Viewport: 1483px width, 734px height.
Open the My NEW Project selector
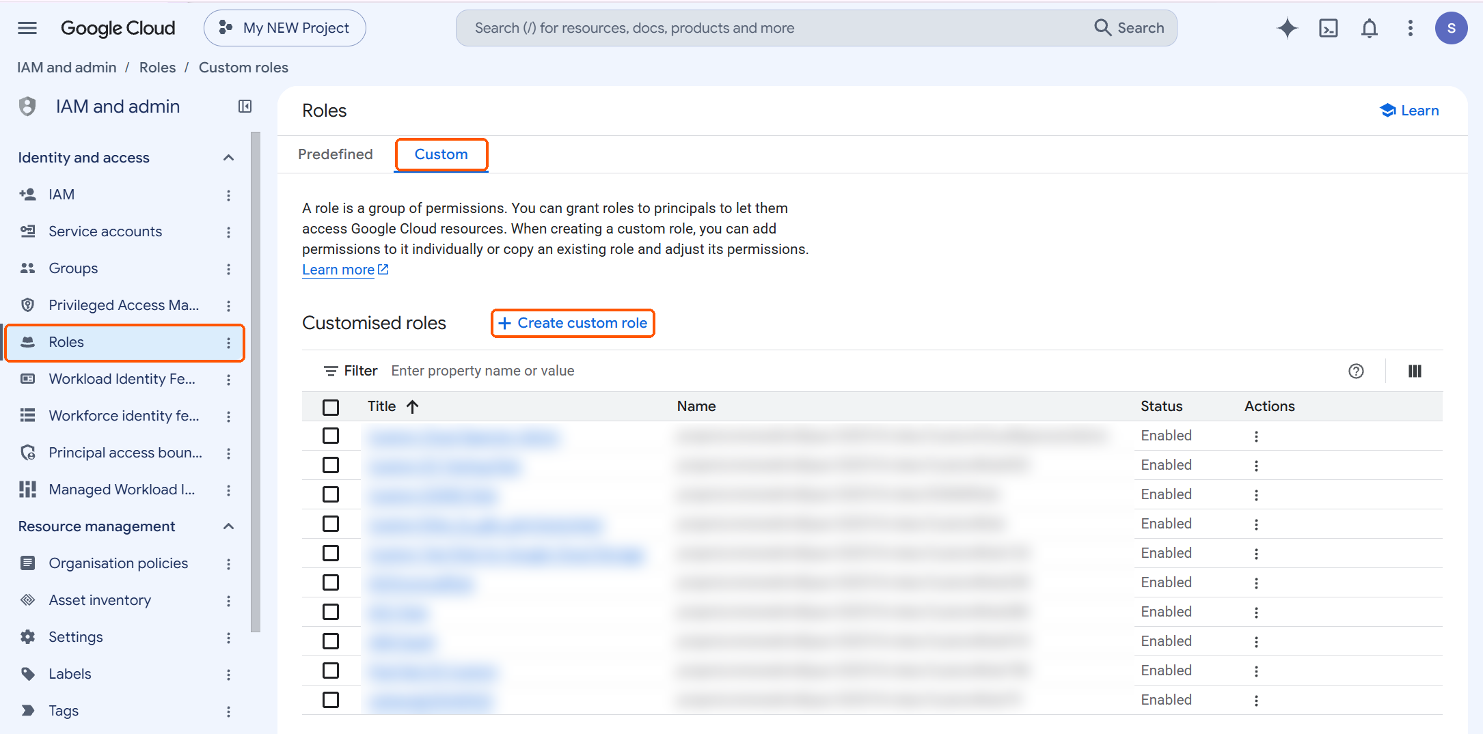[x=285, y=28]
